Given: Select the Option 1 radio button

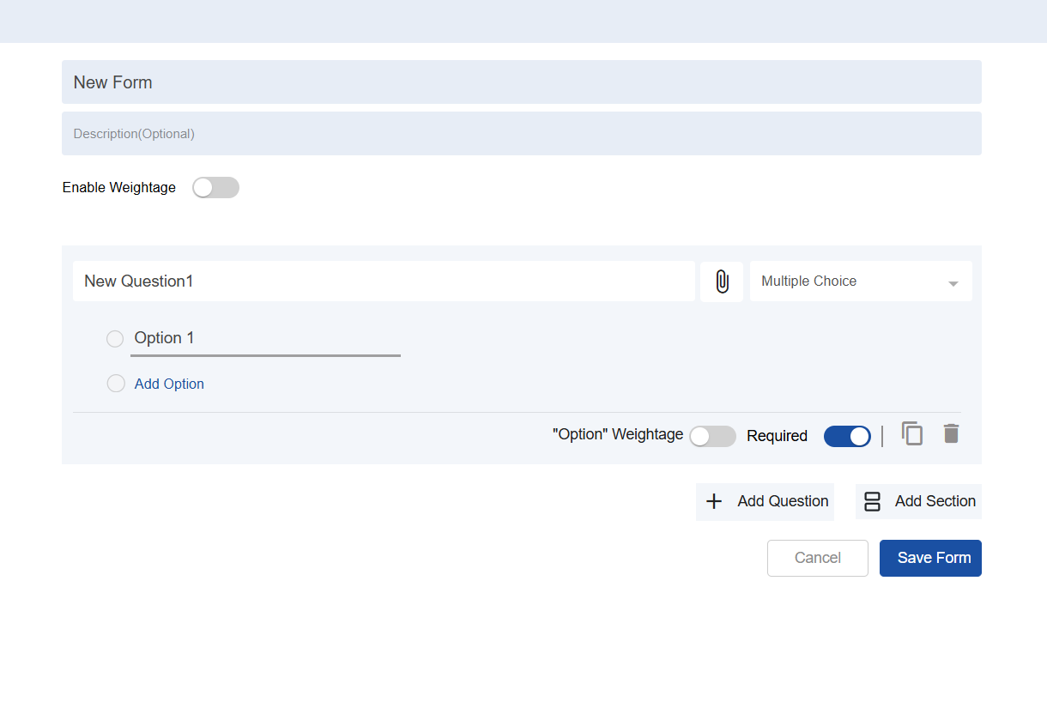Looking at the screenshot, I should (x=115, y=339).
